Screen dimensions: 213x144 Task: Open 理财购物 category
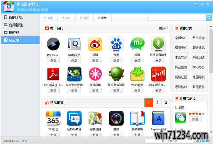tap(181, 87)
